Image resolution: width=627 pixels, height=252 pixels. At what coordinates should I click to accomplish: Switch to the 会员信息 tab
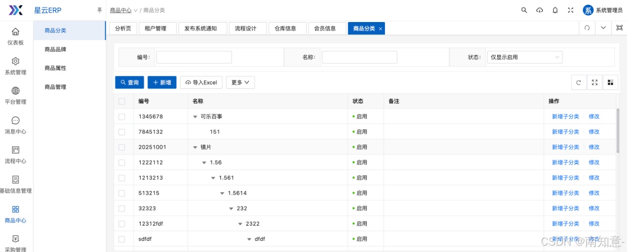327,28
